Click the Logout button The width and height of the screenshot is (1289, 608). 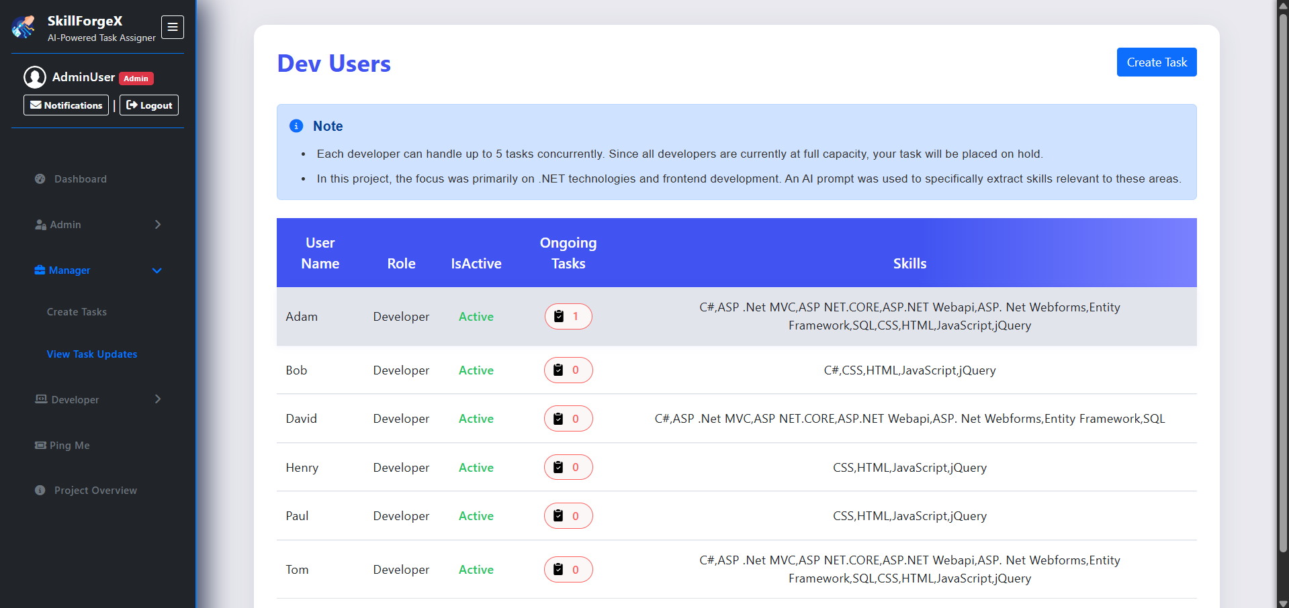[x=148, y=105]
